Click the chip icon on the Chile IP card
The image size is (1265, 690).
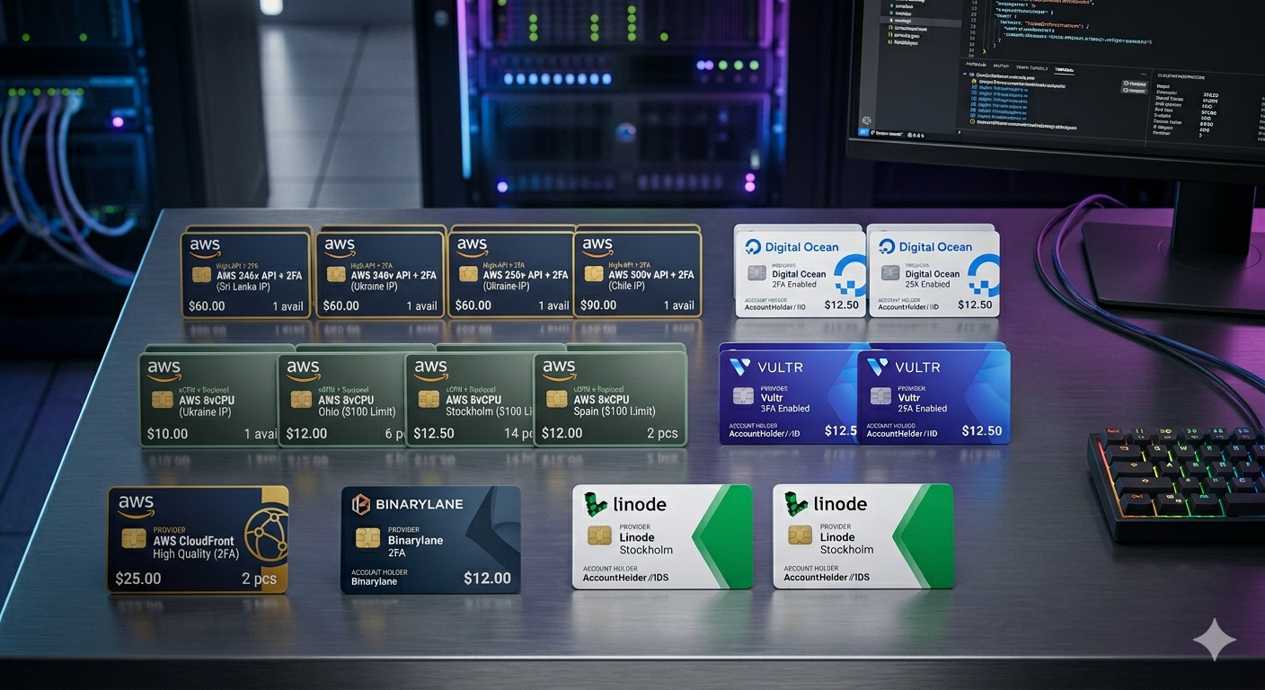click(593, 274)
